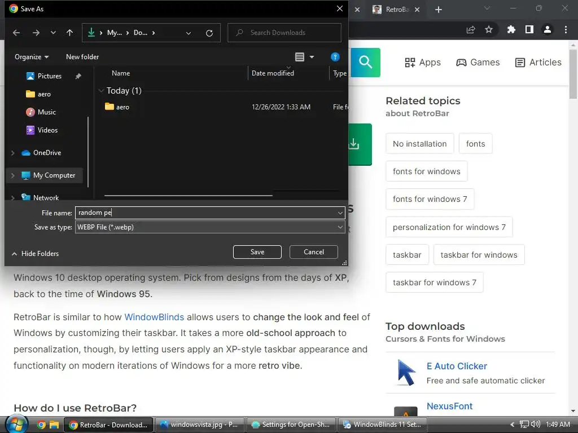Image resolution: width=578 pixels, height=433 pixels.
Task: Open Chrome extensions puzzle icon
Action: (x=511, y=29)
